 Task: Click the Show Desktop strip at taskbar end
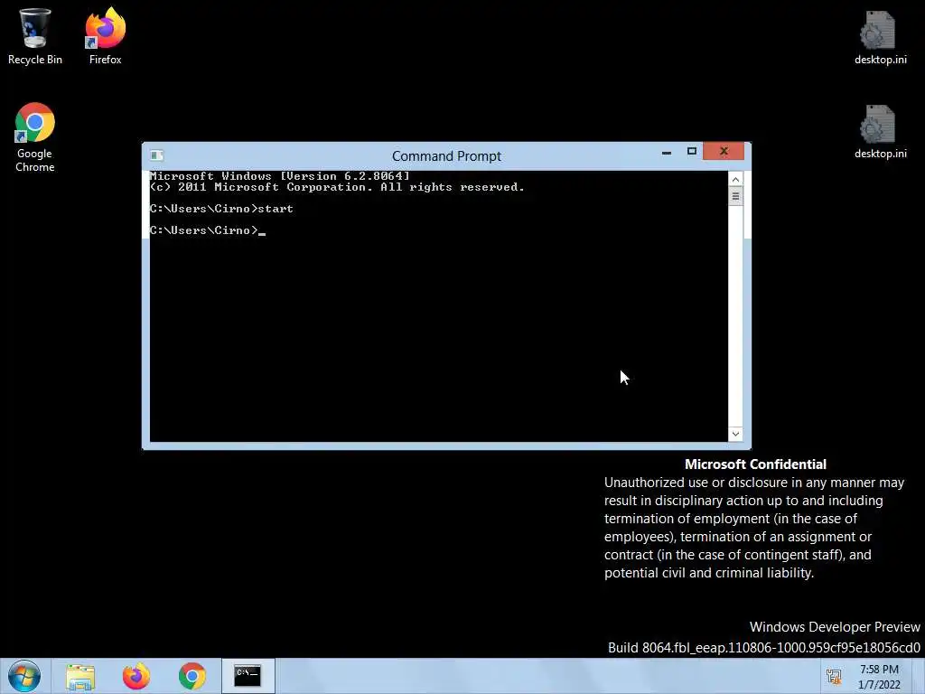[918, 676]
